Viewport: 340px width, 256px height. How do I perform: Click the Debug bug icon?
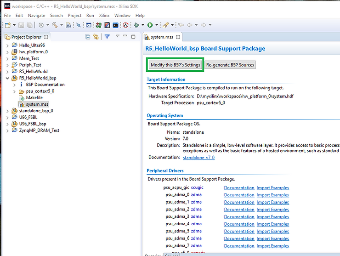tap(136, 25)
